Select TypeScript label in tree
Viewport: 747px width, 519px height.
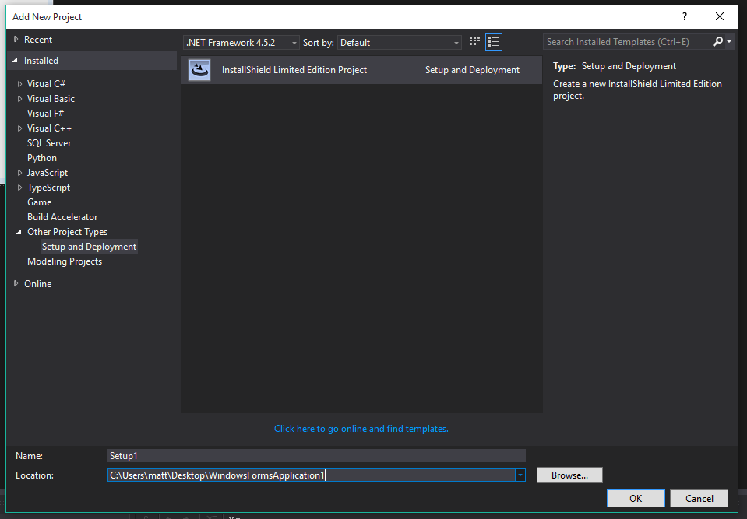coord(48,187)
